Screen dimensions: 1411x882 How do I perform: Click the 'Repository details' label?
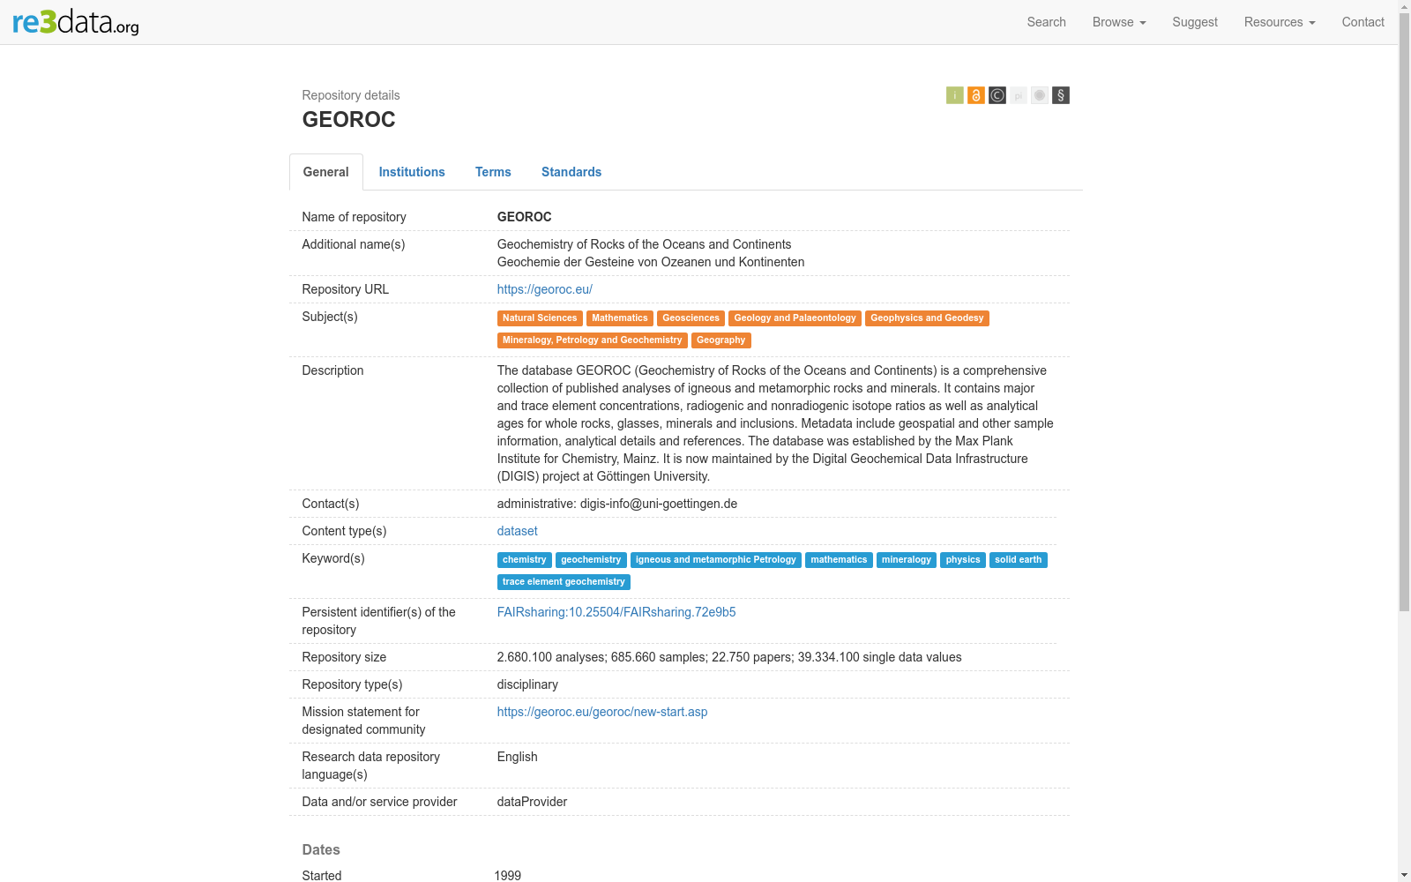351,95
